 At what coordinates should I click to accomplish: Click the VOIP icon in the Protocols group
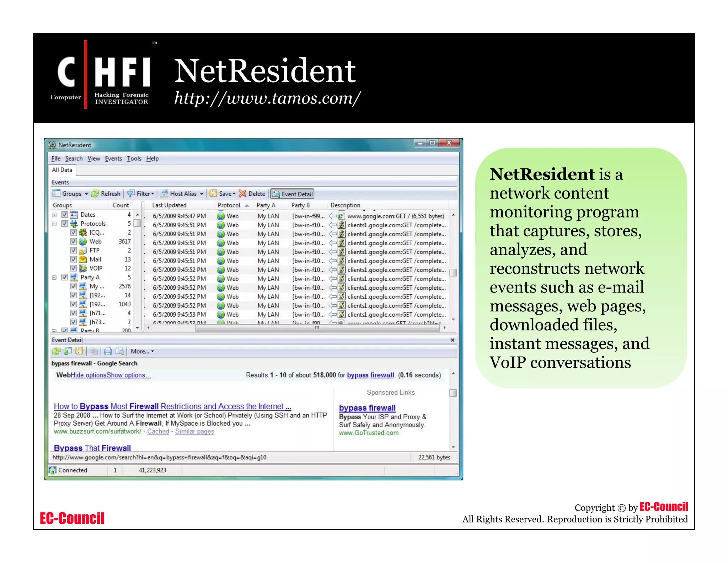tap(83, 268)
